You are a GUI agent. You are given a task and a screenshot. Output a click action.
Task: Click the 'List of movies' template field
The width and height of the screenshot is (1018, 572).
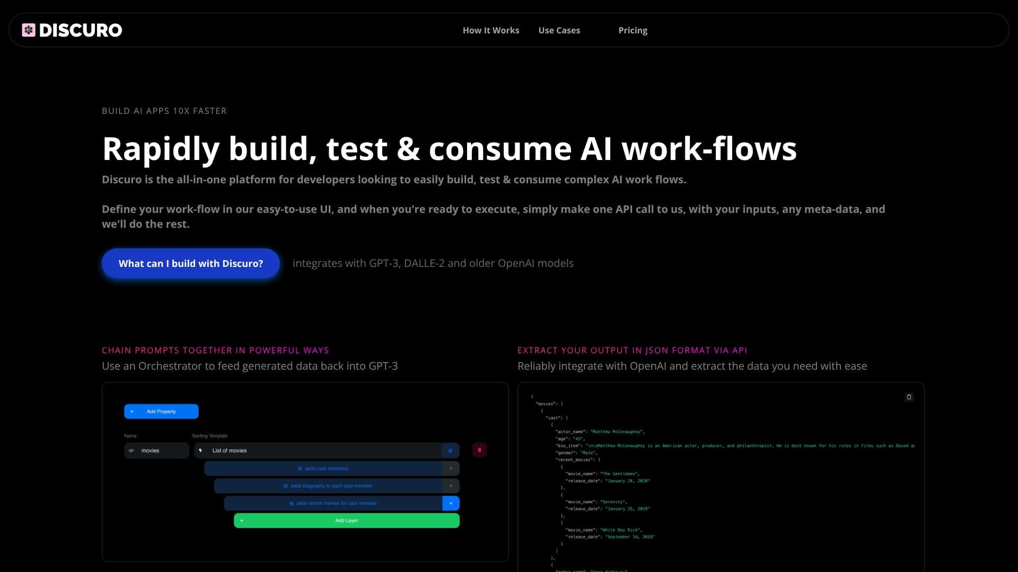click(318, 451)
